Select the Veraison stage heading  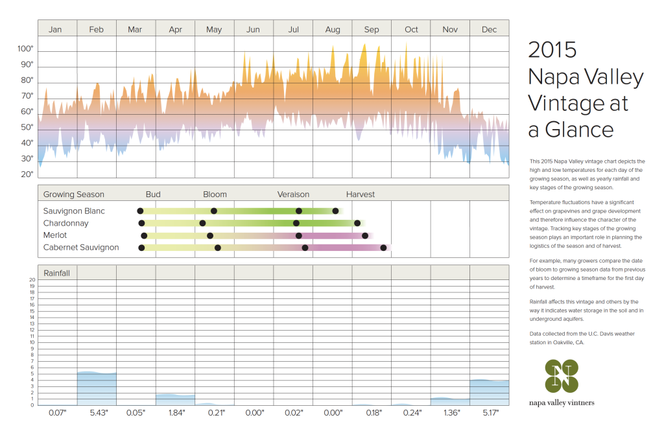(x=293, y=194)
